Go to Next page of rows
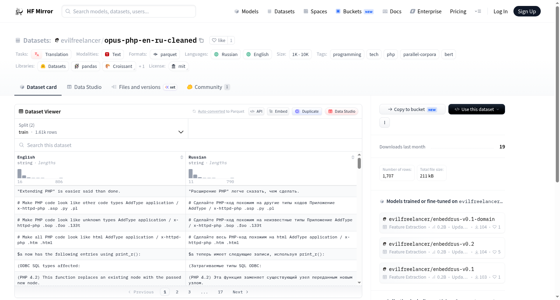Image resolution: width=560 pixels, height=300 pixels. point(240,292)
